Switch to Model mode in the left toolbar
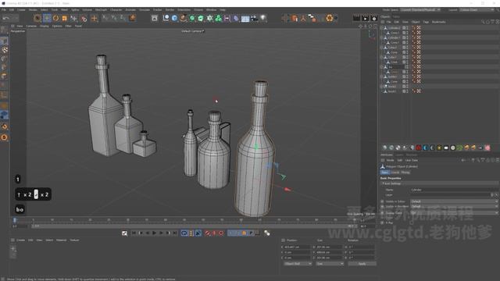Screen dimensions: 500x281 pos(4,41)
